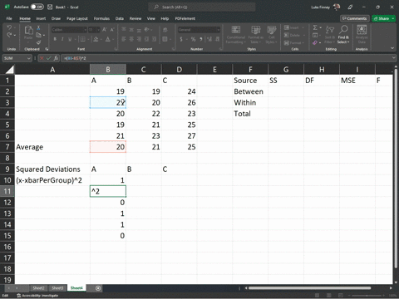Viewport: 399px width, 299px height.
Task: Switch to the Page Layout tab
Action: tap(77, 18)
